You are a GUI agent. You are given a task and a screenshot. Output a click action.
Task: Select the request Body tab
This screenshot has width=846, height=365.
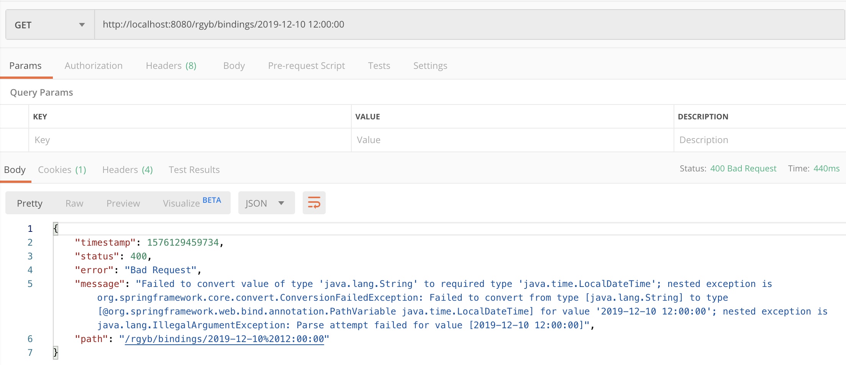point(234,66)
